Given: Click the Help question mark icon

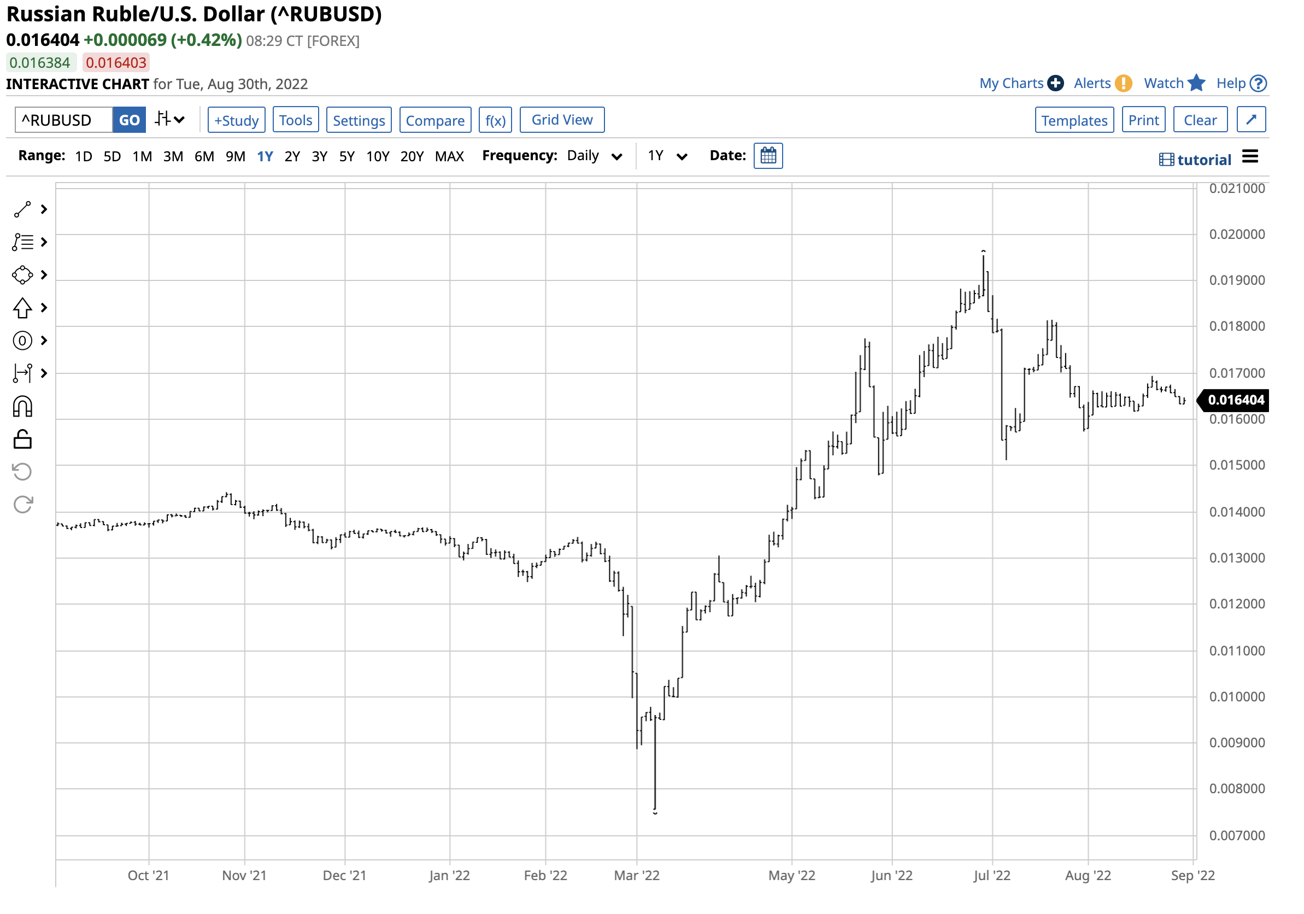Looking at the screenshot, I should pyautogui.click(x=1258, y=84).
